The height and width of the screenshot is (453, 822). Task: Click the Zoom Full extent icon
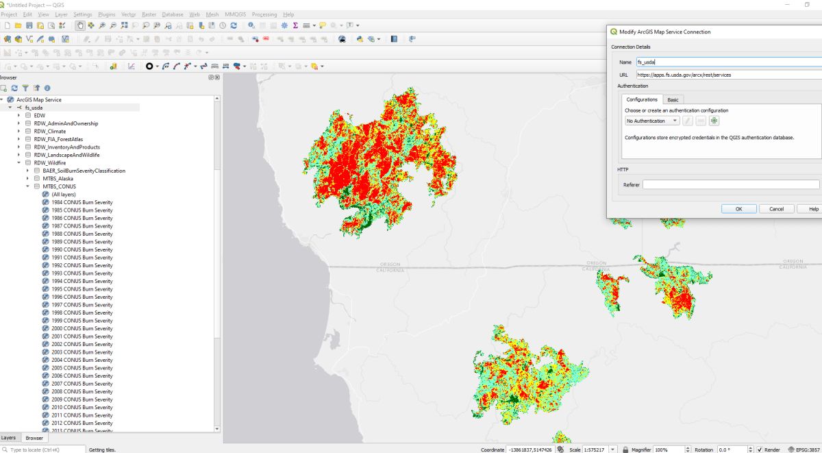pyautogui.click(x=124, y=25)
